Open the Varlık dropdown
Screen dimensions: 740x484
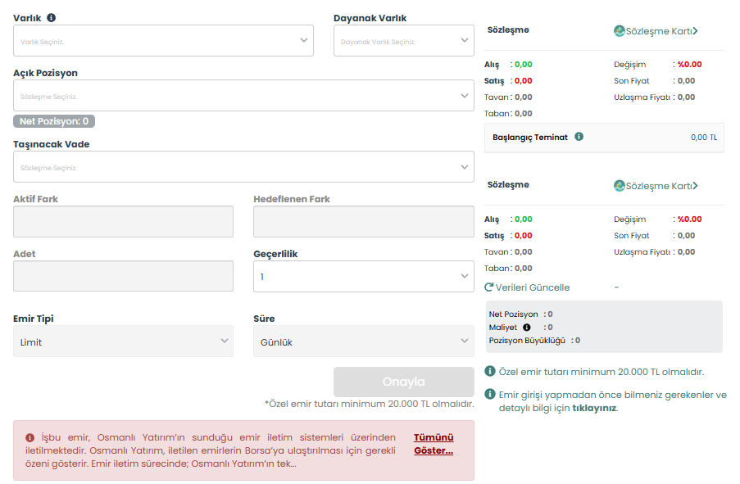tap(163, 40)
